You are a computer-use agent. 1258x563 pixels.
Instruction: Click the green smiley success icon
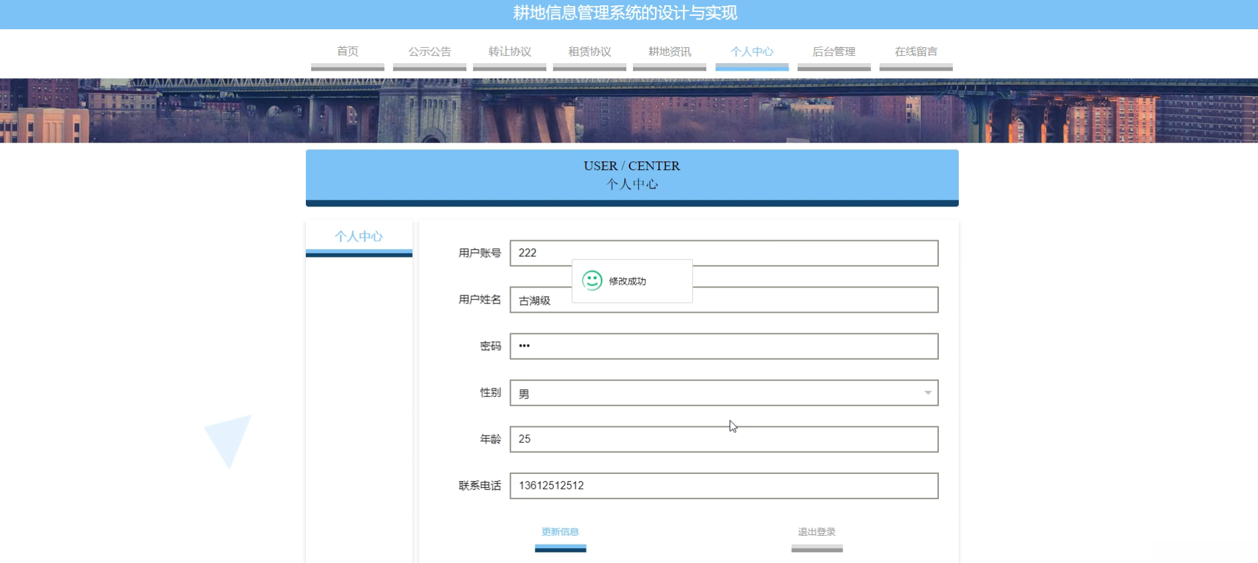point(592,281)
